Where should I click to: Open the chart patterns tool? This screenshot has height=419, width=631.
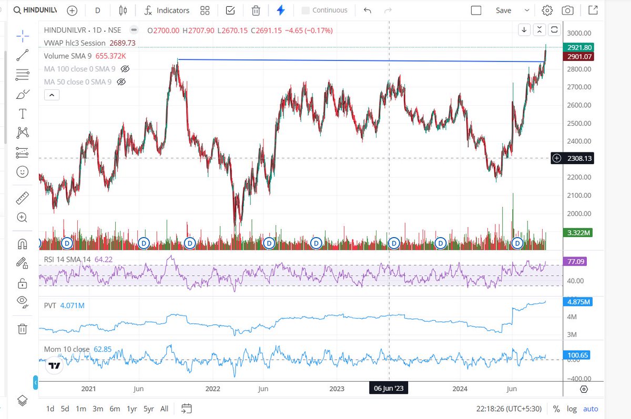click(22, 132)
